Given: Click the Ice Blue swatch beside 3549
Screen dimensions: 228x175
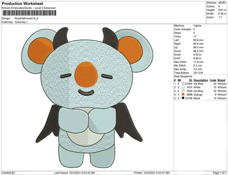Looking at the screenshot, I should point(183,91).
